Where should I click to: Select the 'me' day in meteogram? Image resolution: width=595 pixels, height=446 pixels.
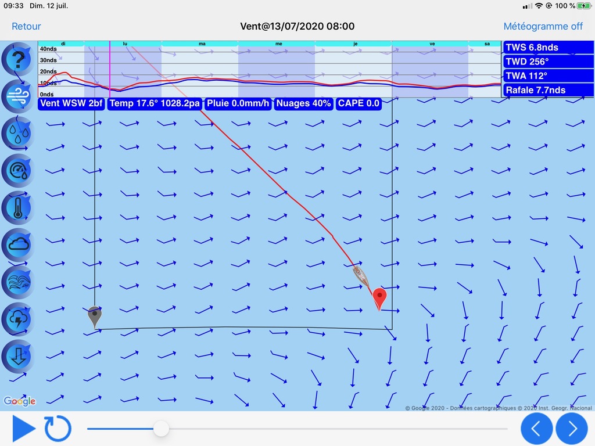pos(278,44)
